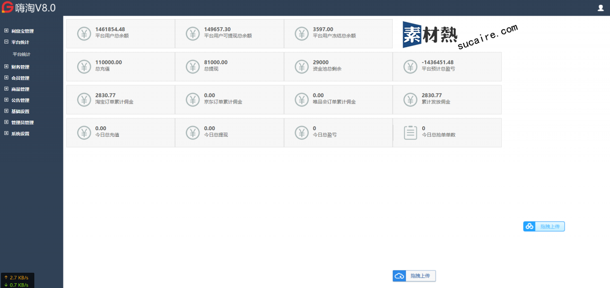Click value 2830.77 above 淘宝订单累计佣金
This screenshot has height=288, width=610.
[105, 95]
